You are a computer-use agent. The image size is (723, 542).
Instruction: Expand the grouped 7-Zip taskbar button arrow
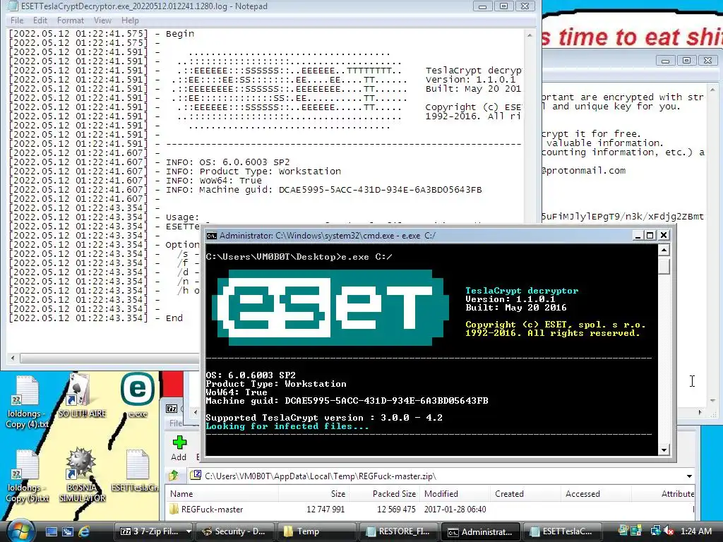[189, 531]
